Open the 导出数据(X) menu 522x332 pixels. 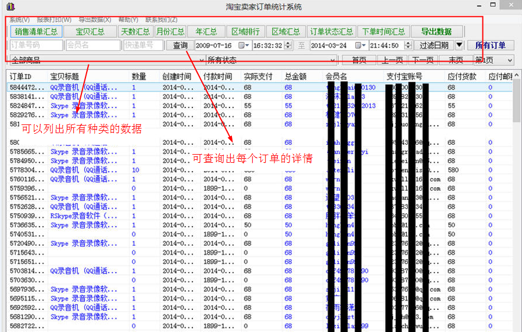(95, 20)
